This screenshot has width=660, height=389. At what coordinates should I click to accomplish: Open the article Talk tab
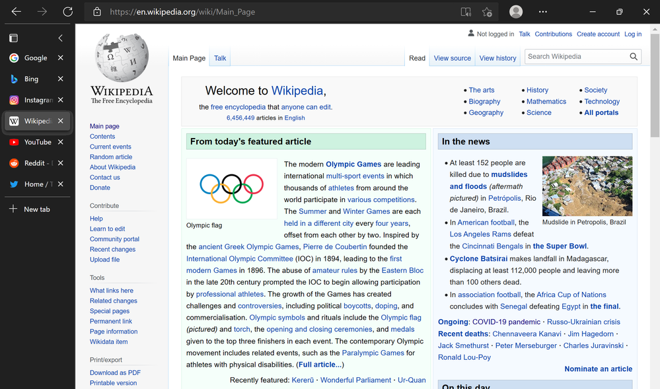pos(220,58)
